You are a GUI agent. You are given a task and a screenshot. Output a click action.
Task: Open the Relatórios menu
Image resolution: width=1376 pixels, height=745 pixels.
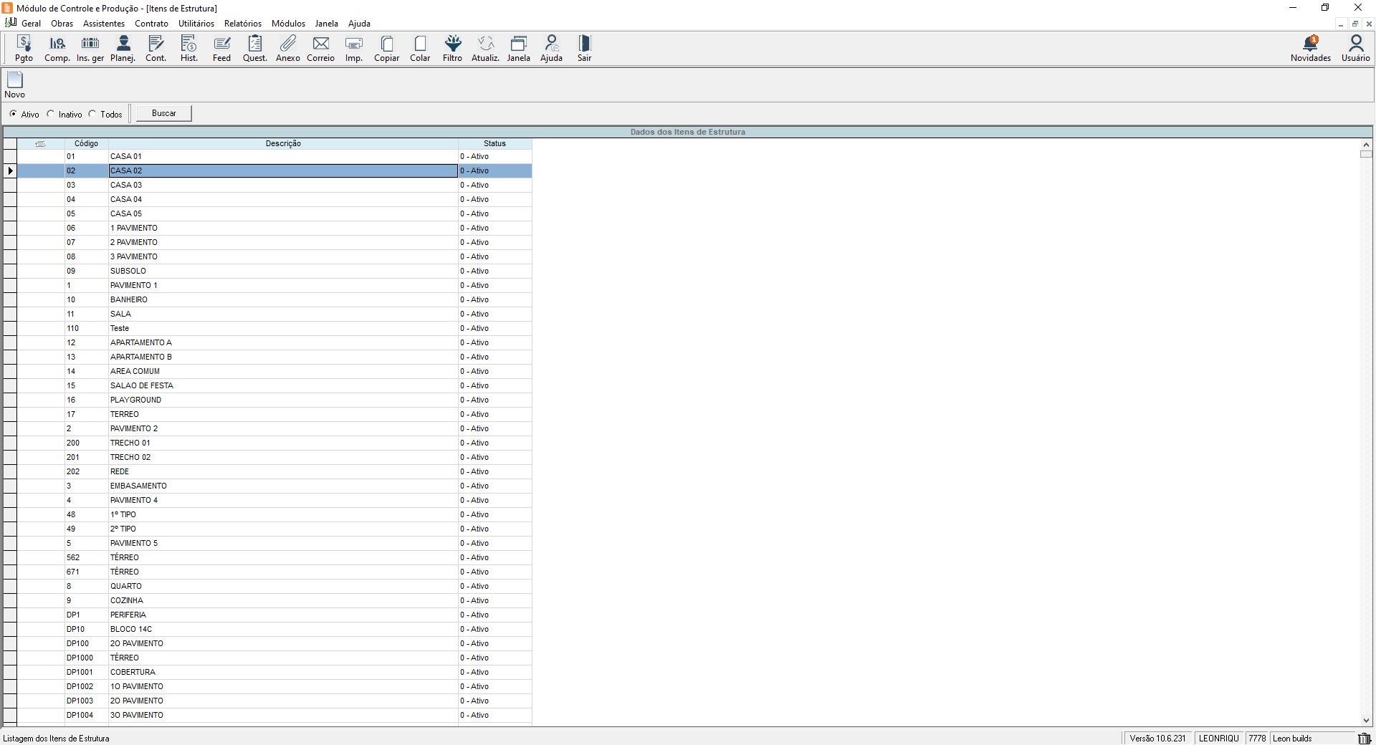click(x=242, y=24)
